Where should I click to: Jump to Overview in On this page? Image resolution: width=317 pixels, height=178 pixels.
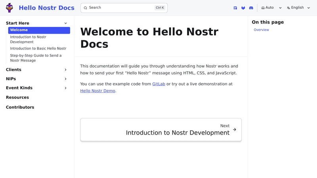pyautogui.click(x=261, y=30)
